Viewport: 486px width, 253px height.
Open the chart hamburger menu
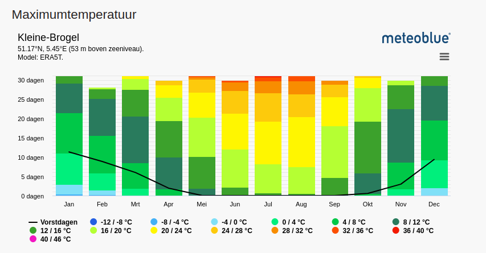pos(444,56)
